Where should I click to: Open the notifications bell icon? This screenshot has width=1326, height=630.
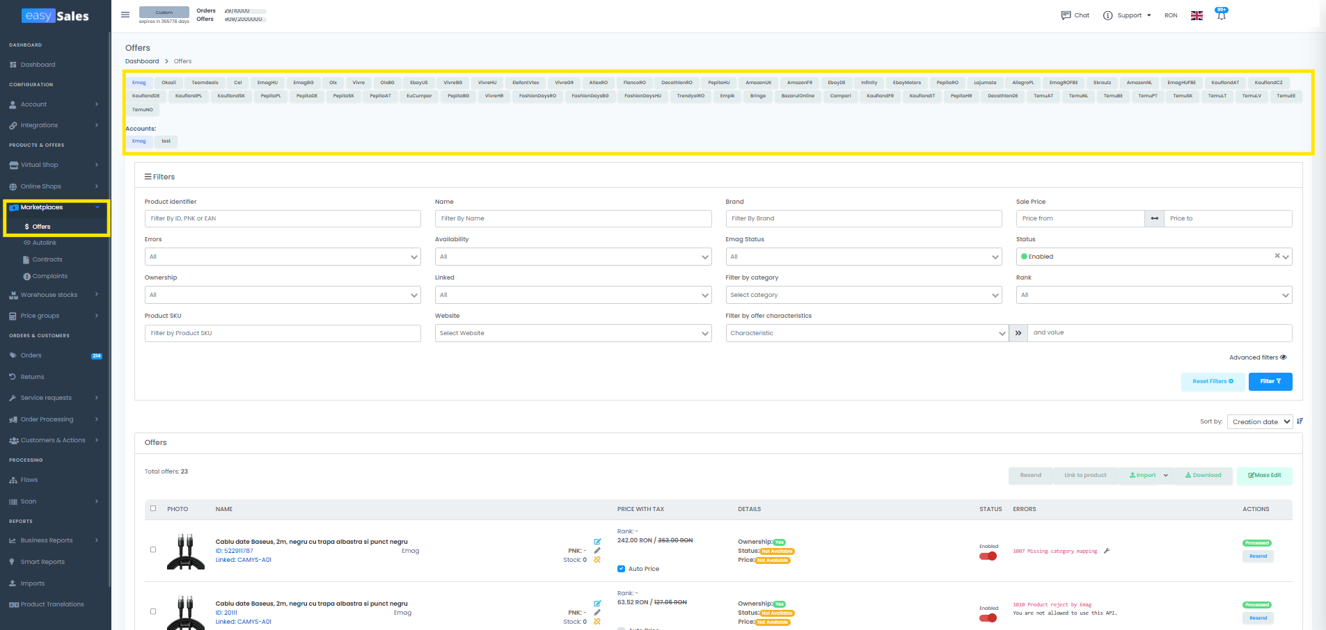(x=1221, y=15)
